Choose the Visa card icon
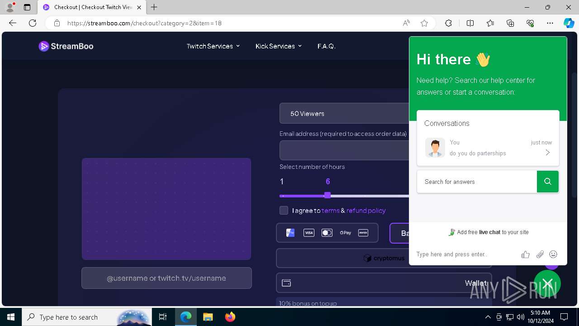The height and width of the screenshot is (326, 579). click(309, 233)
